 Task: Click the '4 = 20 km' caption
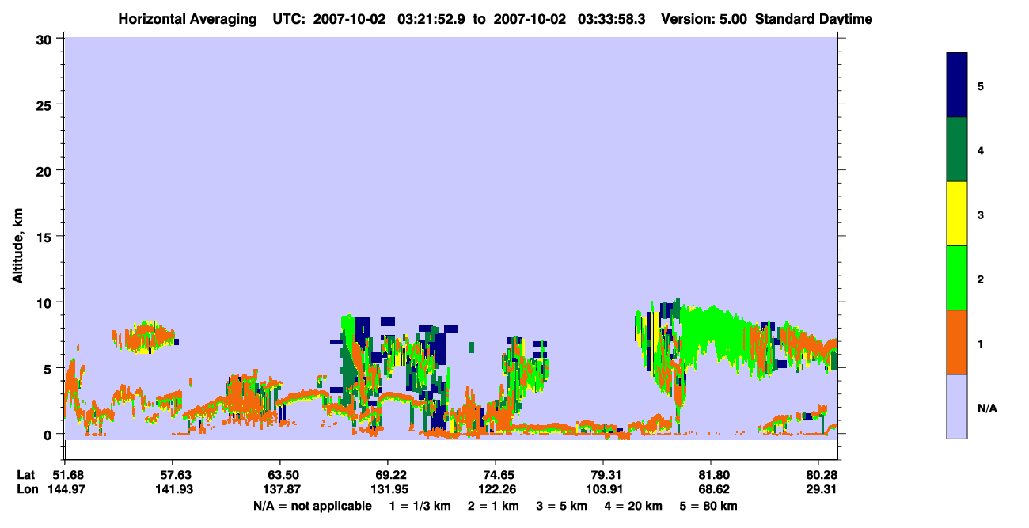point(633,506)
